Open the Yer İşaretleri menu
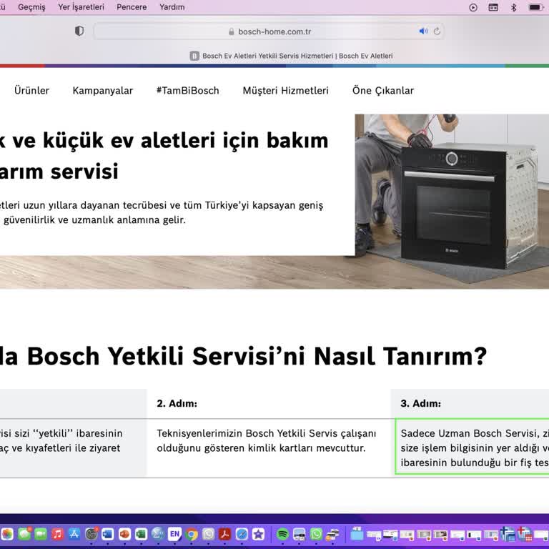The image size is (549, 549). (81, 7)
